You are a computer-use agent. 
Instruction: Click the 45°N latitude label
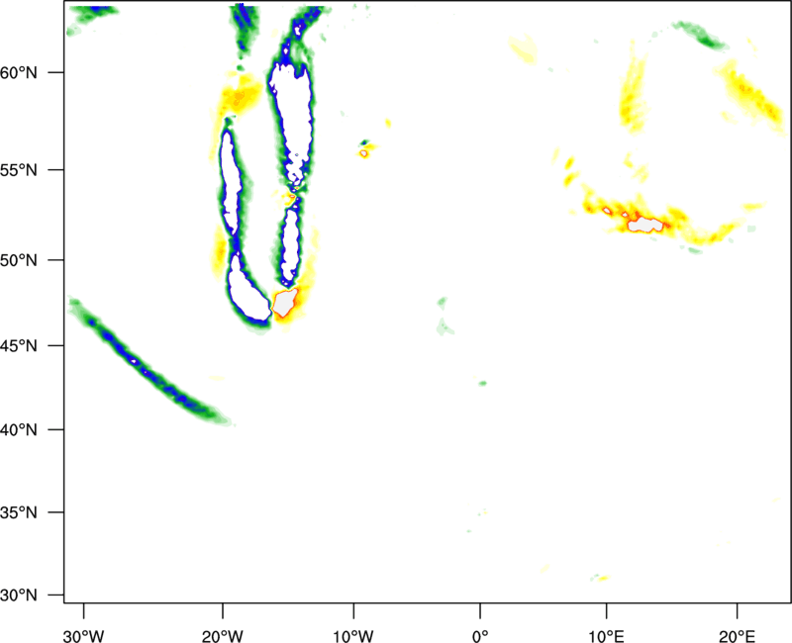point(19,345)
